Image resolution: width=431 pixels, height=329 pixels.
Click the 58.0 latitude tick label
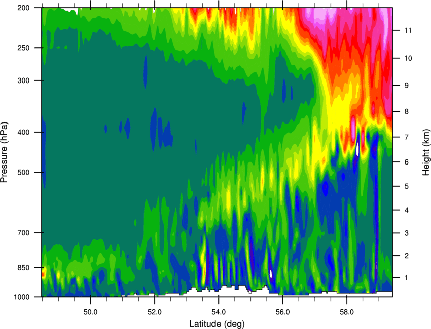347,312
